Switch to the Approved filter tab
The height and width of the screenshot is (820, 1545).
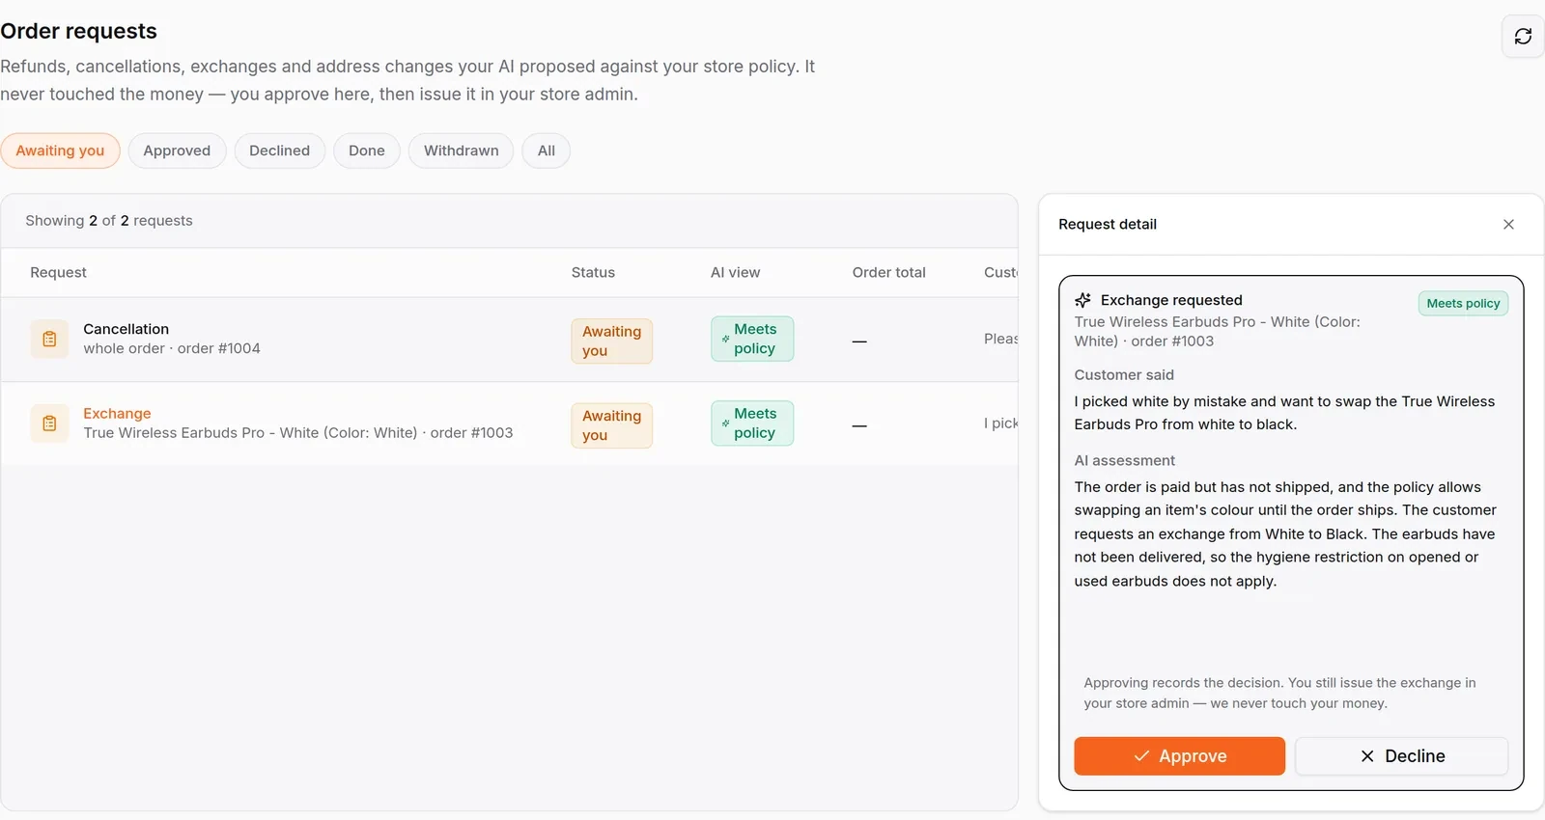(x=177, y=150)
